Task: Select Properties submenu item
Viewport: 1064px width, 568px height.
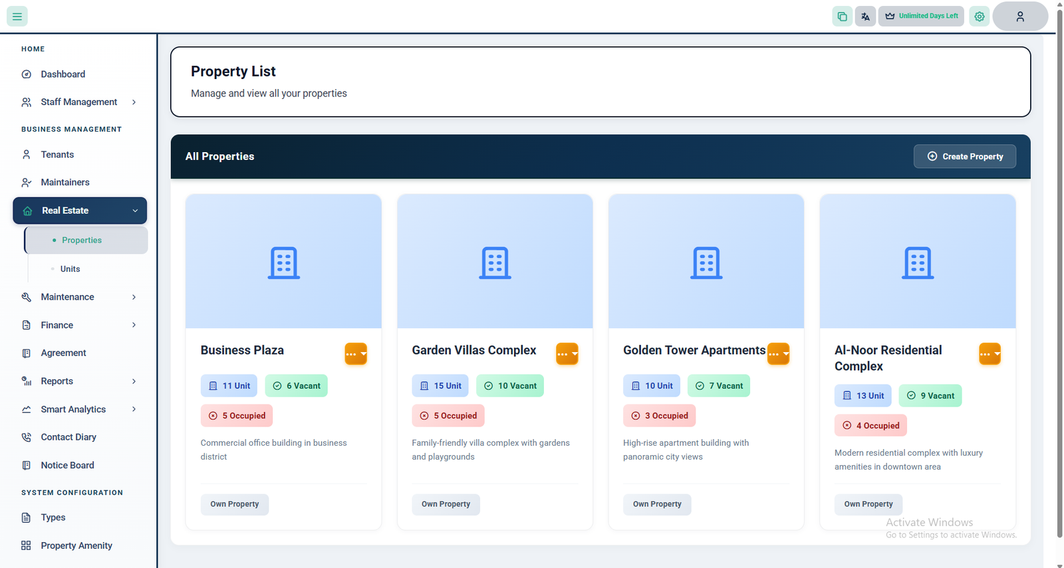Action: click(86, 240)
